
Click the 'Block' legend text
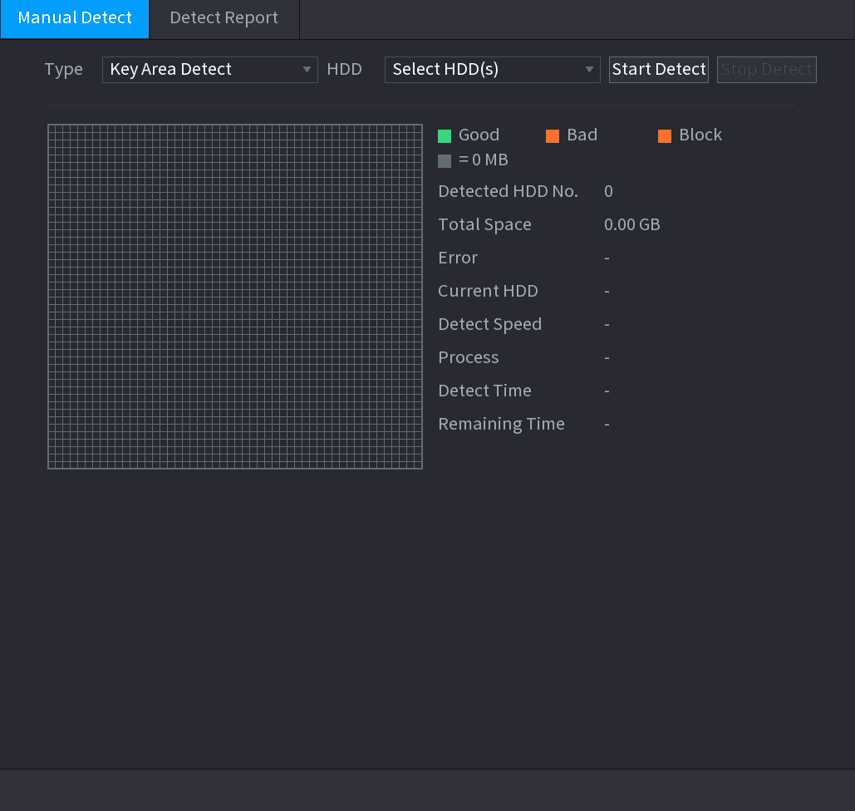tap(700, 135)
